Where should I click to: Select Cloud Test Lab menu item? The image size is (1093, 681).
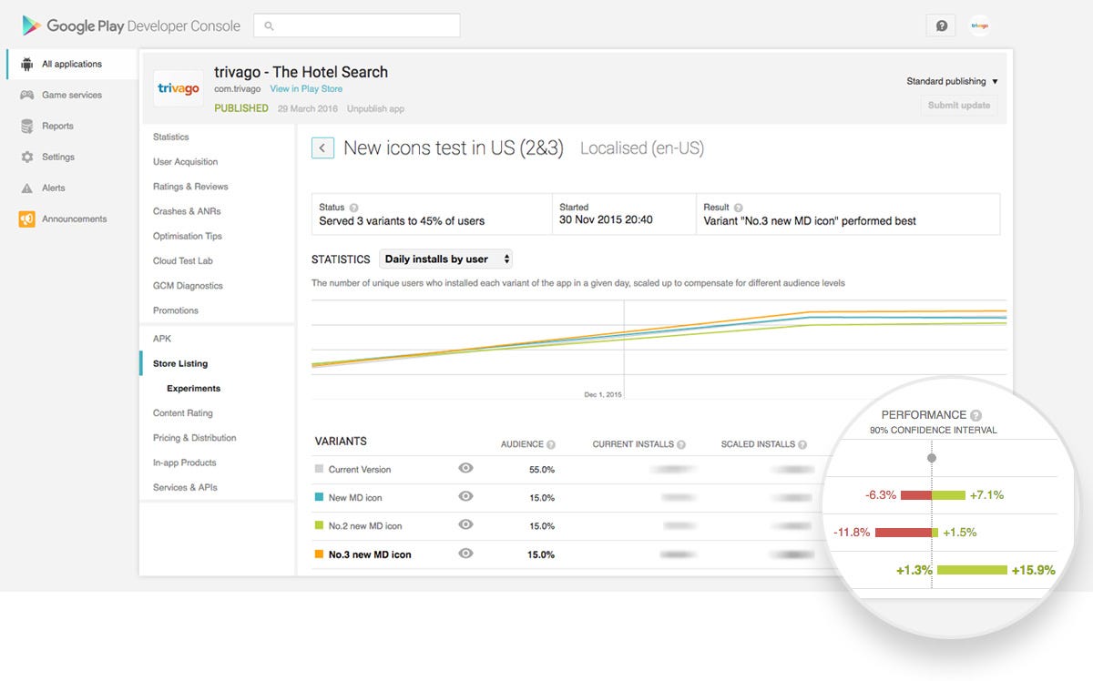click(183, 260)
